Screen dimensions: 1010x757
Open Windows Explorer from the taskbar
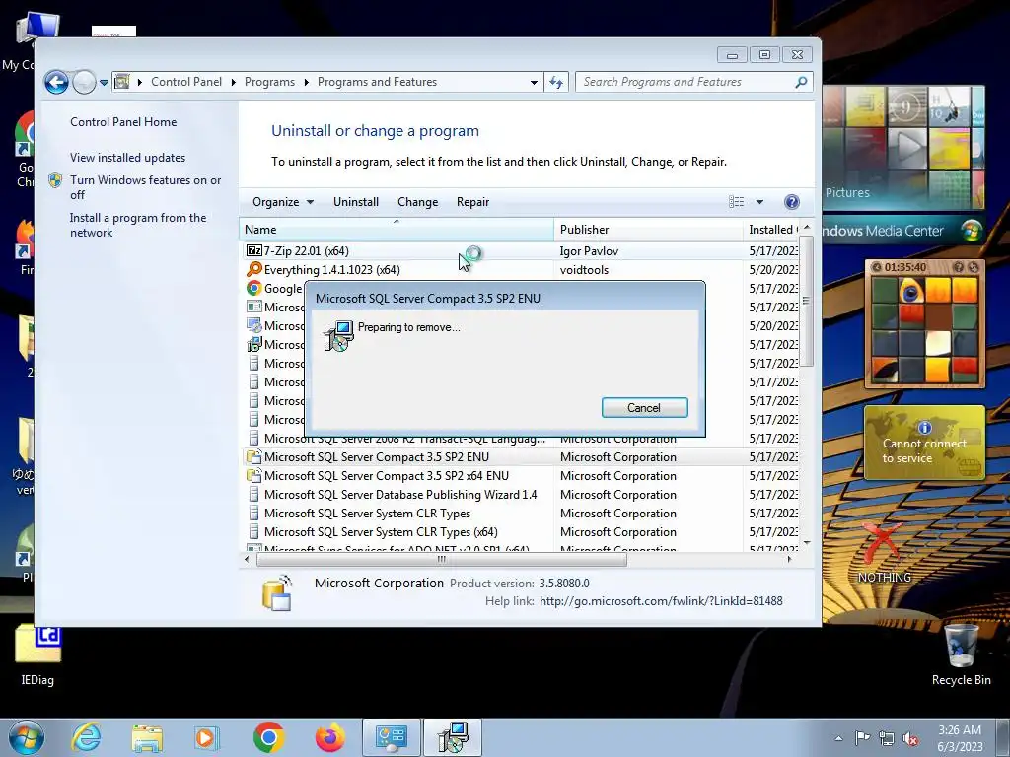tap(147, 737)
